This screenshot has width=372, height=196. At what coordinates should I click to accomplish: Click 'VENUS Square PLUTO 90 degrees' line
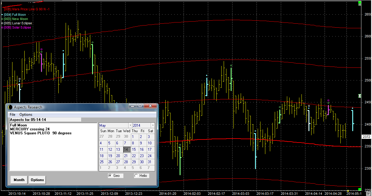(x=41, y=133)
